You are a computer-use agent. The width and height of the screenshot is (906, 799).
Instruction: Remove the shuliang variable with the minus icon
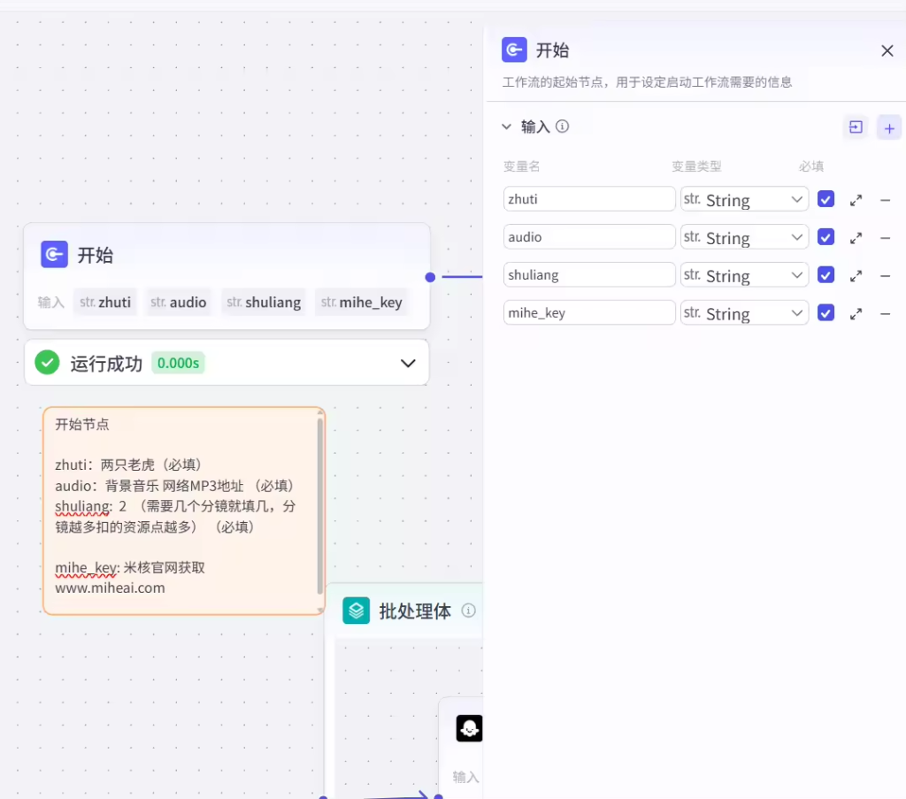885,276
